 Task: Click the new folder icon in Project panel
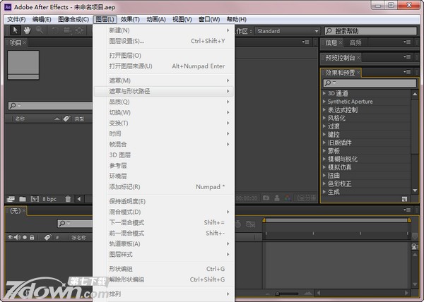(22, 199)
